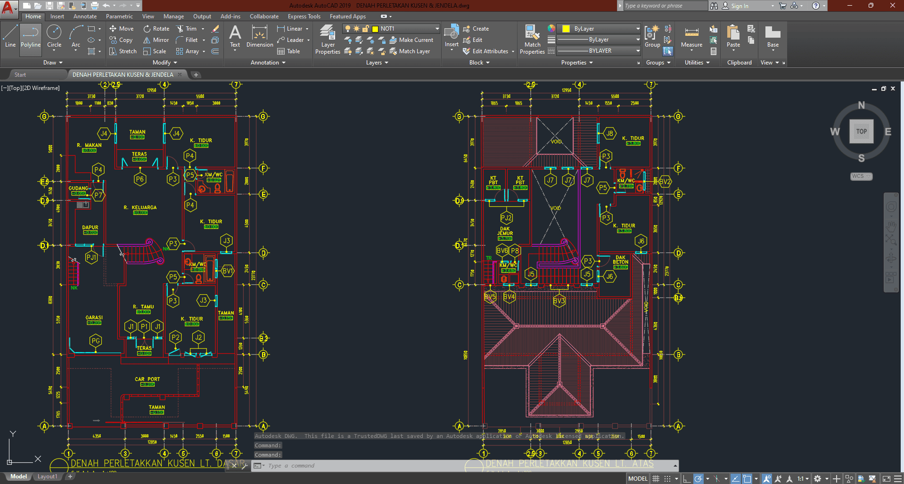The height and width of the screenshot is (484, 904).
Task: Toggle polar tracking in status bar
Action: click(x=699, y=478)
